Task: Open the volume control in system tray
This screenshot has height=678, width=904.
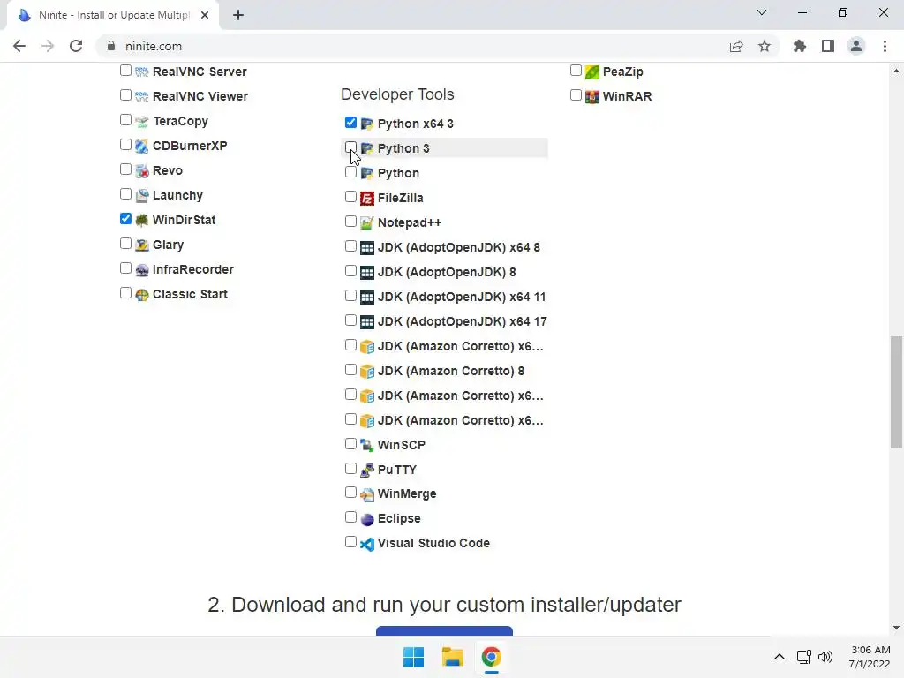Action: coord(825,657)
